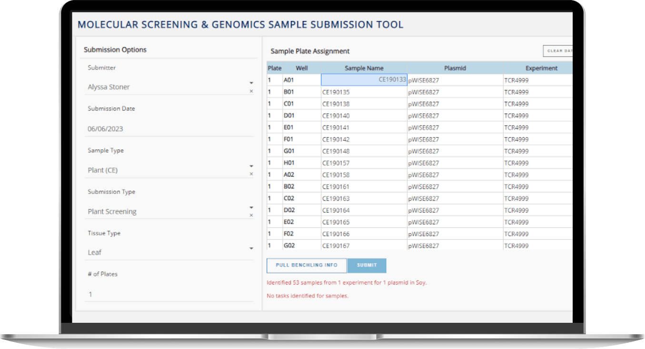Submit the sample plate assignment
The width and height of the screenshot is (645, 349).
[x=367, y=265]
